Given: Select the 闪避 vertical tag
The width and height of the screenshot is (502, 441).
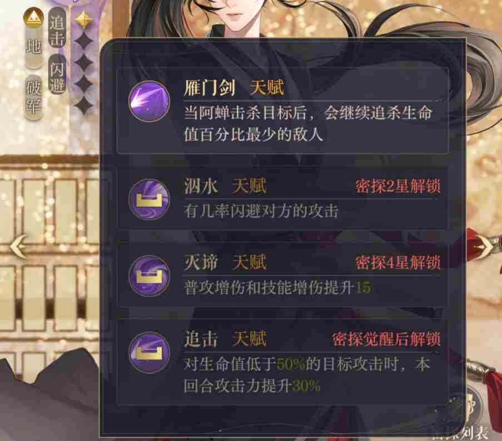Looking at the screenshot, I should (x=57, y=75).
